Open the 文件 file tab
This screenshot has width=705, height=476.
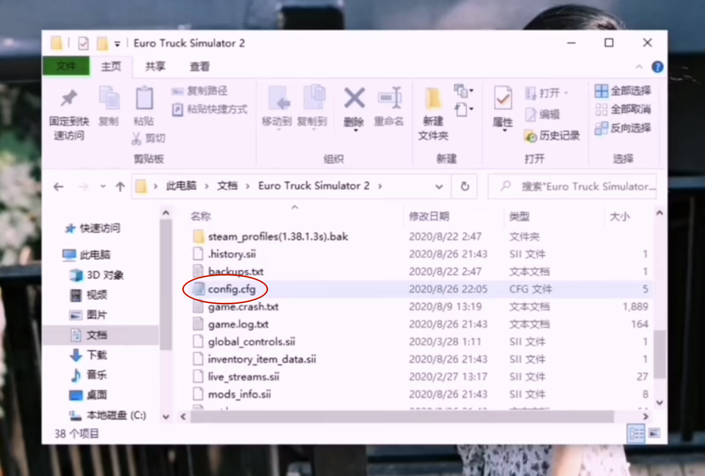(x=66, y=67)
